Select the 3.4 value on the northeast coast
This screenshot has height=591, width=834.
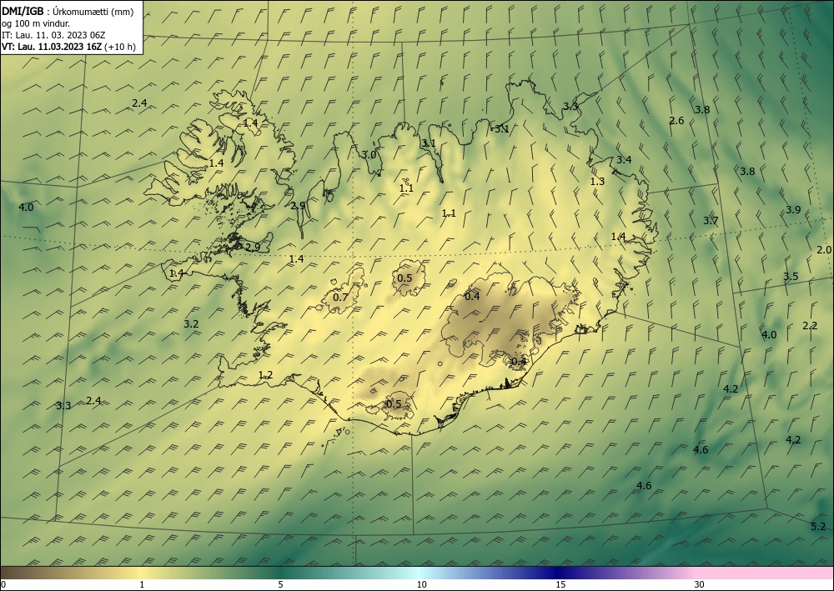(624, 159)
